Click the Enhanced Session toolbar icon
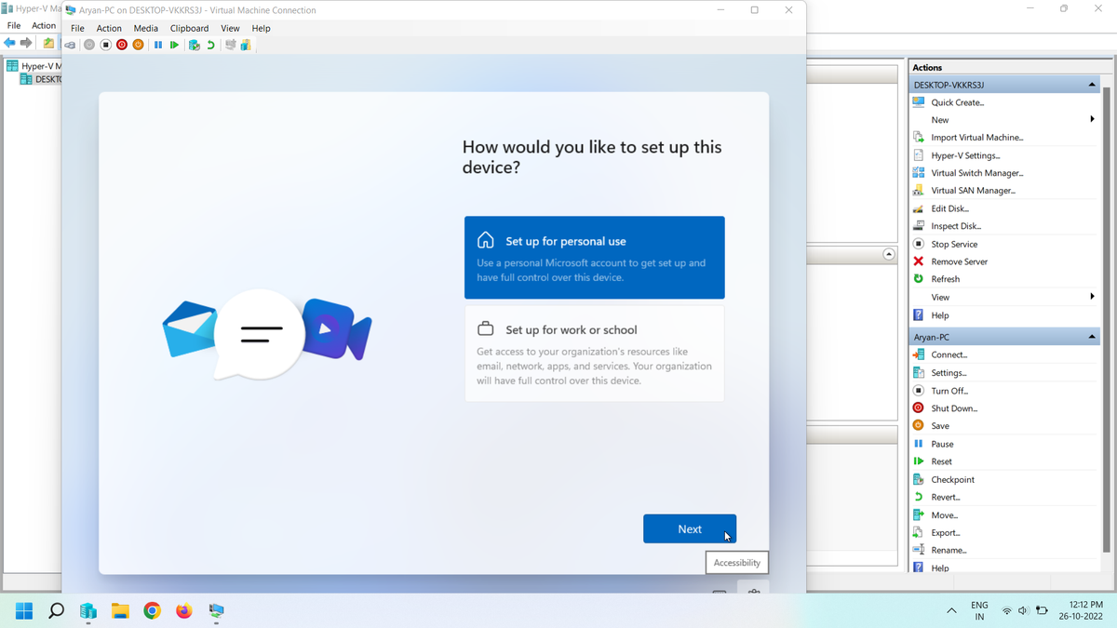The width and height of the screenshot is (1117, 628). point(230,45)
